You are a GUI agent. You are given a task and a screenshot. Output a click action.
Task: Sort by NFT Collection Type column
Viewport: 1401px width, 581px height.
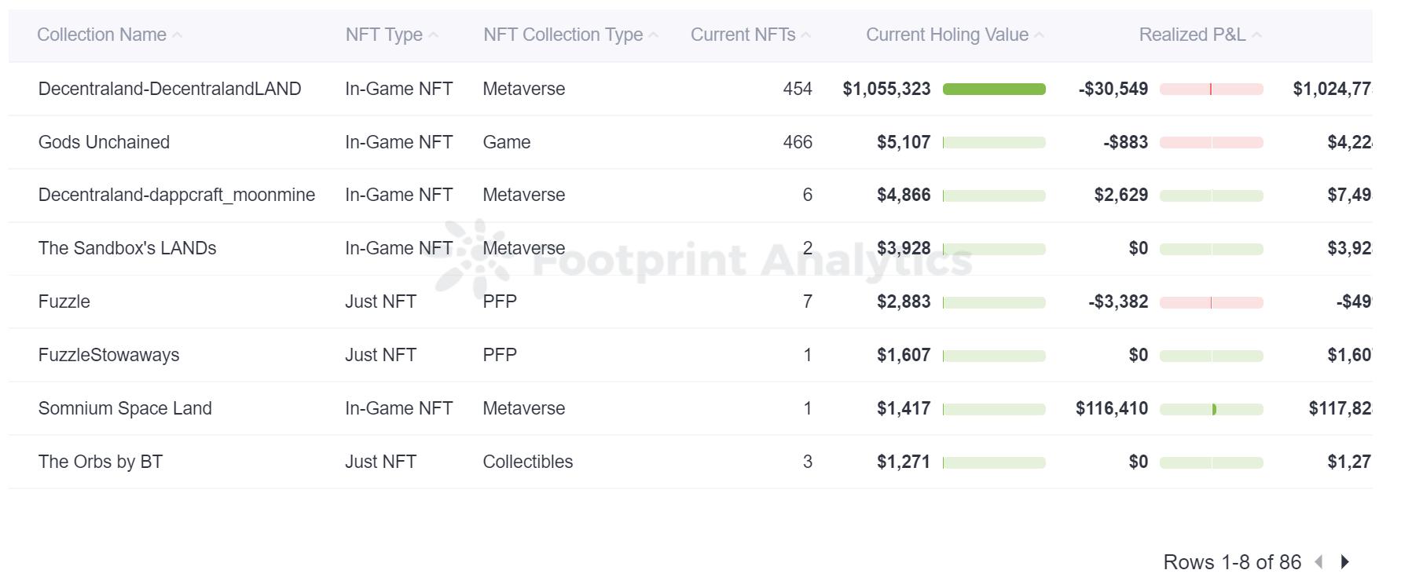(563, 35)
